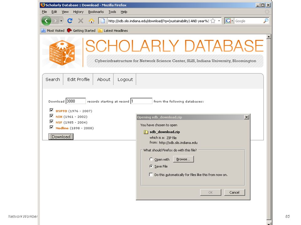Click the Scholarly Database cube logo

coord(62,53)
